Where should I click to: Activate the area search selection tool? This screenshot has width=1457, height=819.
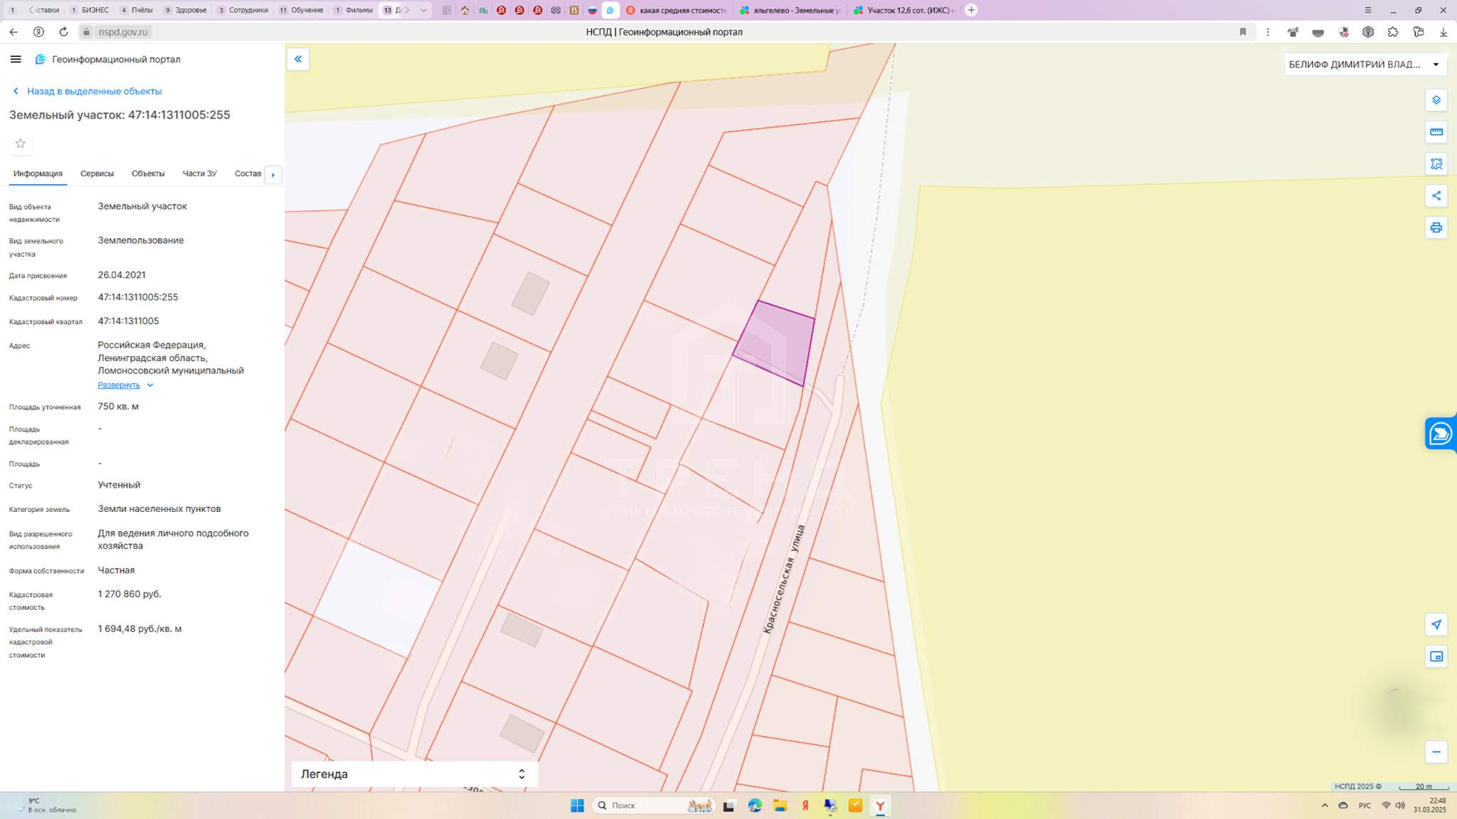1436,164
